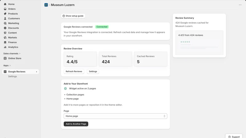Expand the Sales channels section
Viewport: 246px width, 138px height.
coord(12,53)
